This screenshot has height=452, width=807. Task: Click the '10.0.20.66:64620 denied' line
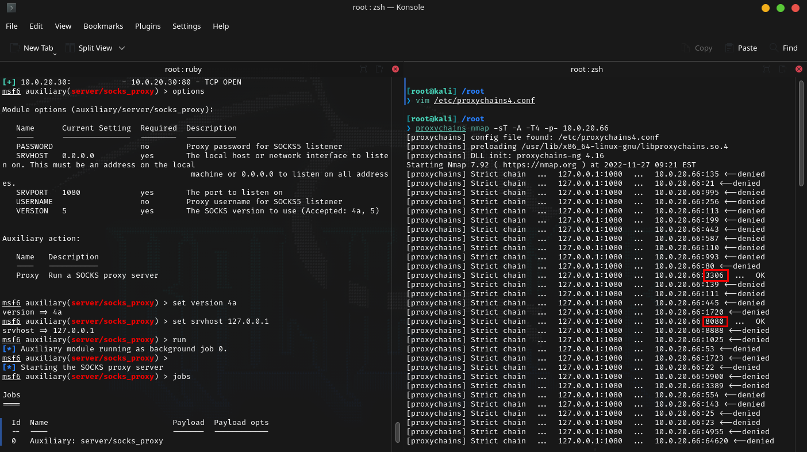click(590, 441)
